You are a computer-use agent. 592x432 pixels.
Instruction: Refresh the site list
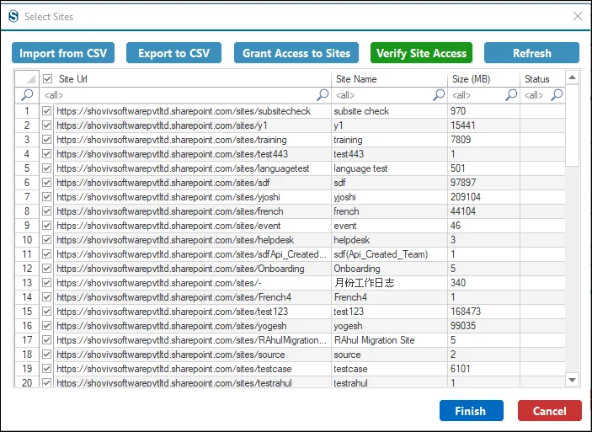click(531, 53)
